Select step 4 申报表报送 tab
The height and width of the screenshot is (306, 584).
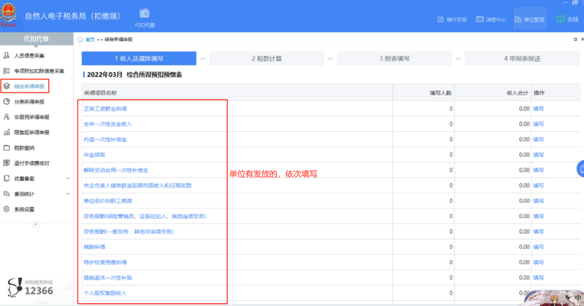pyautogui.click(x=522, y=58)
